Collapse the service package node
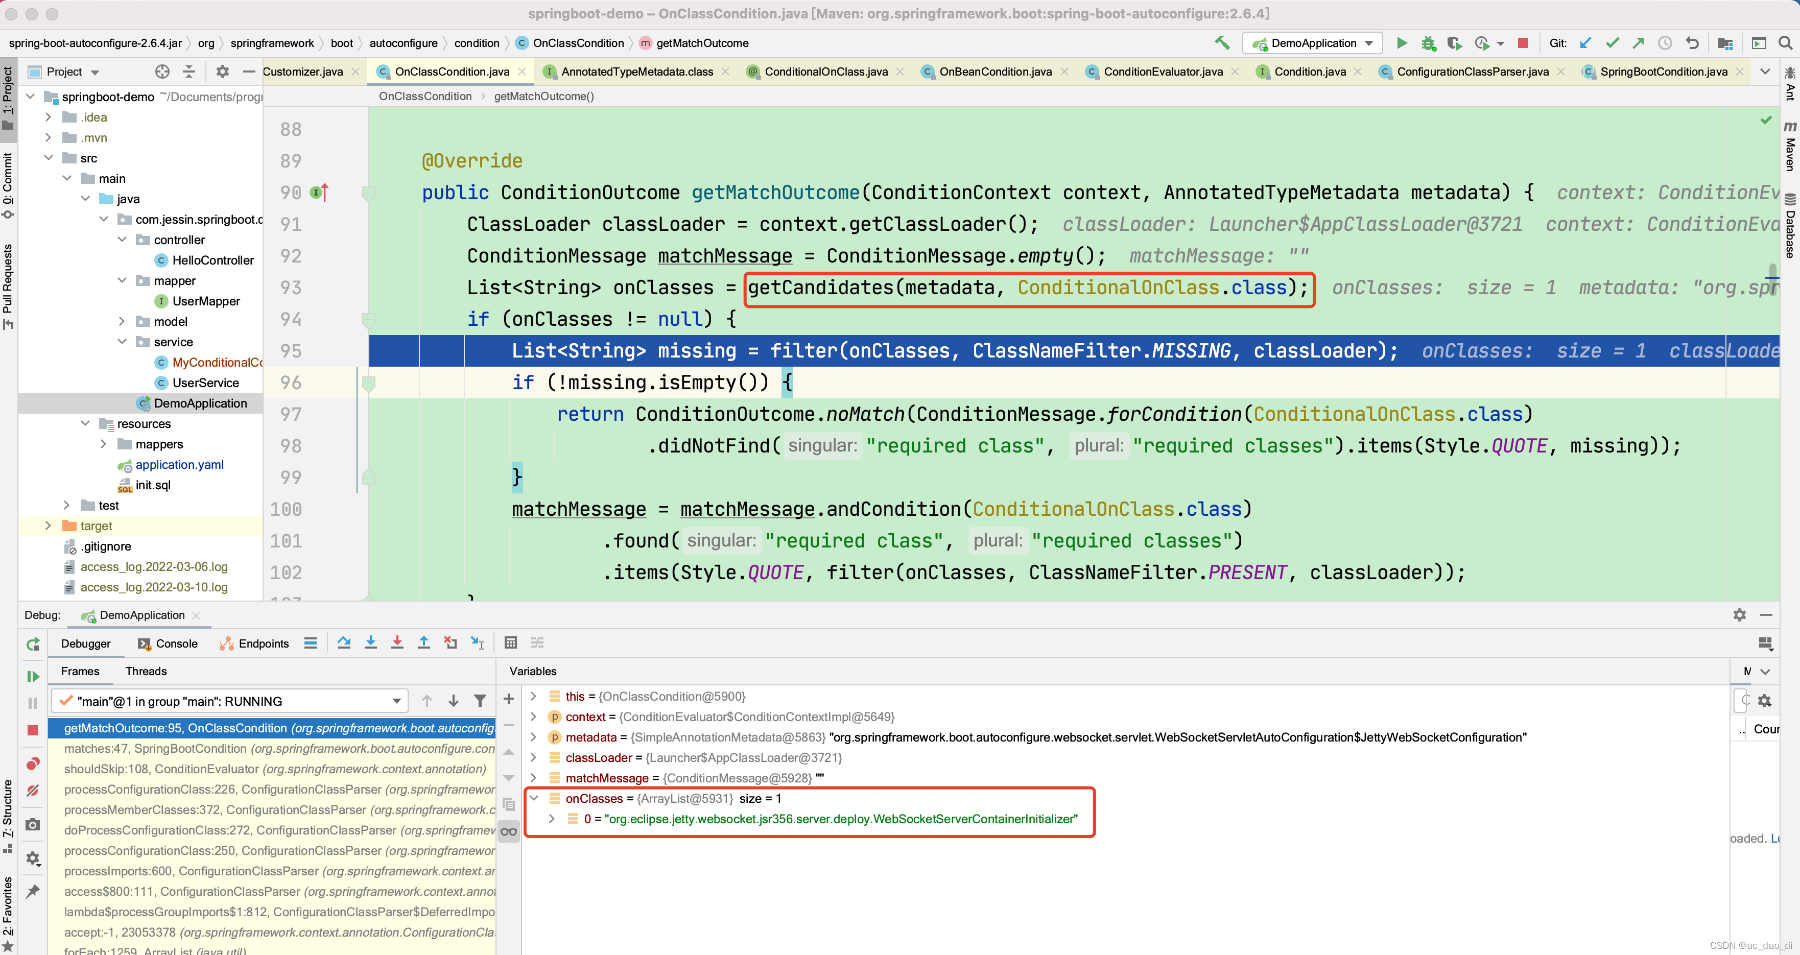The image size is (1800, 955). coord(122,342)
